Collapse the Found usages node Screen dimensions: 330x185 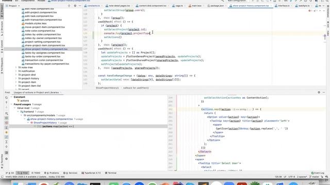[x=11, y=104]
